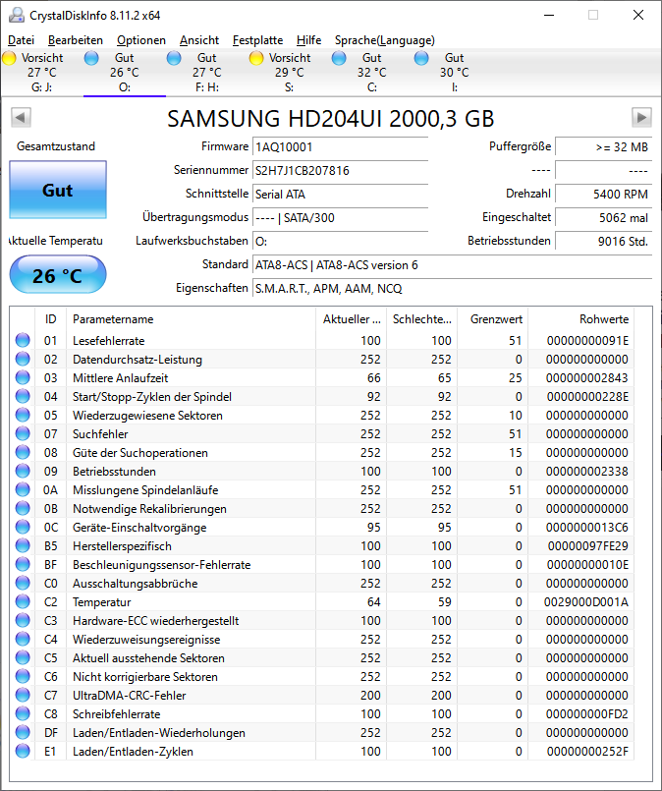
Task: Click the status orb for row 09 Betriebsstunden
Action: click(23, 472)
